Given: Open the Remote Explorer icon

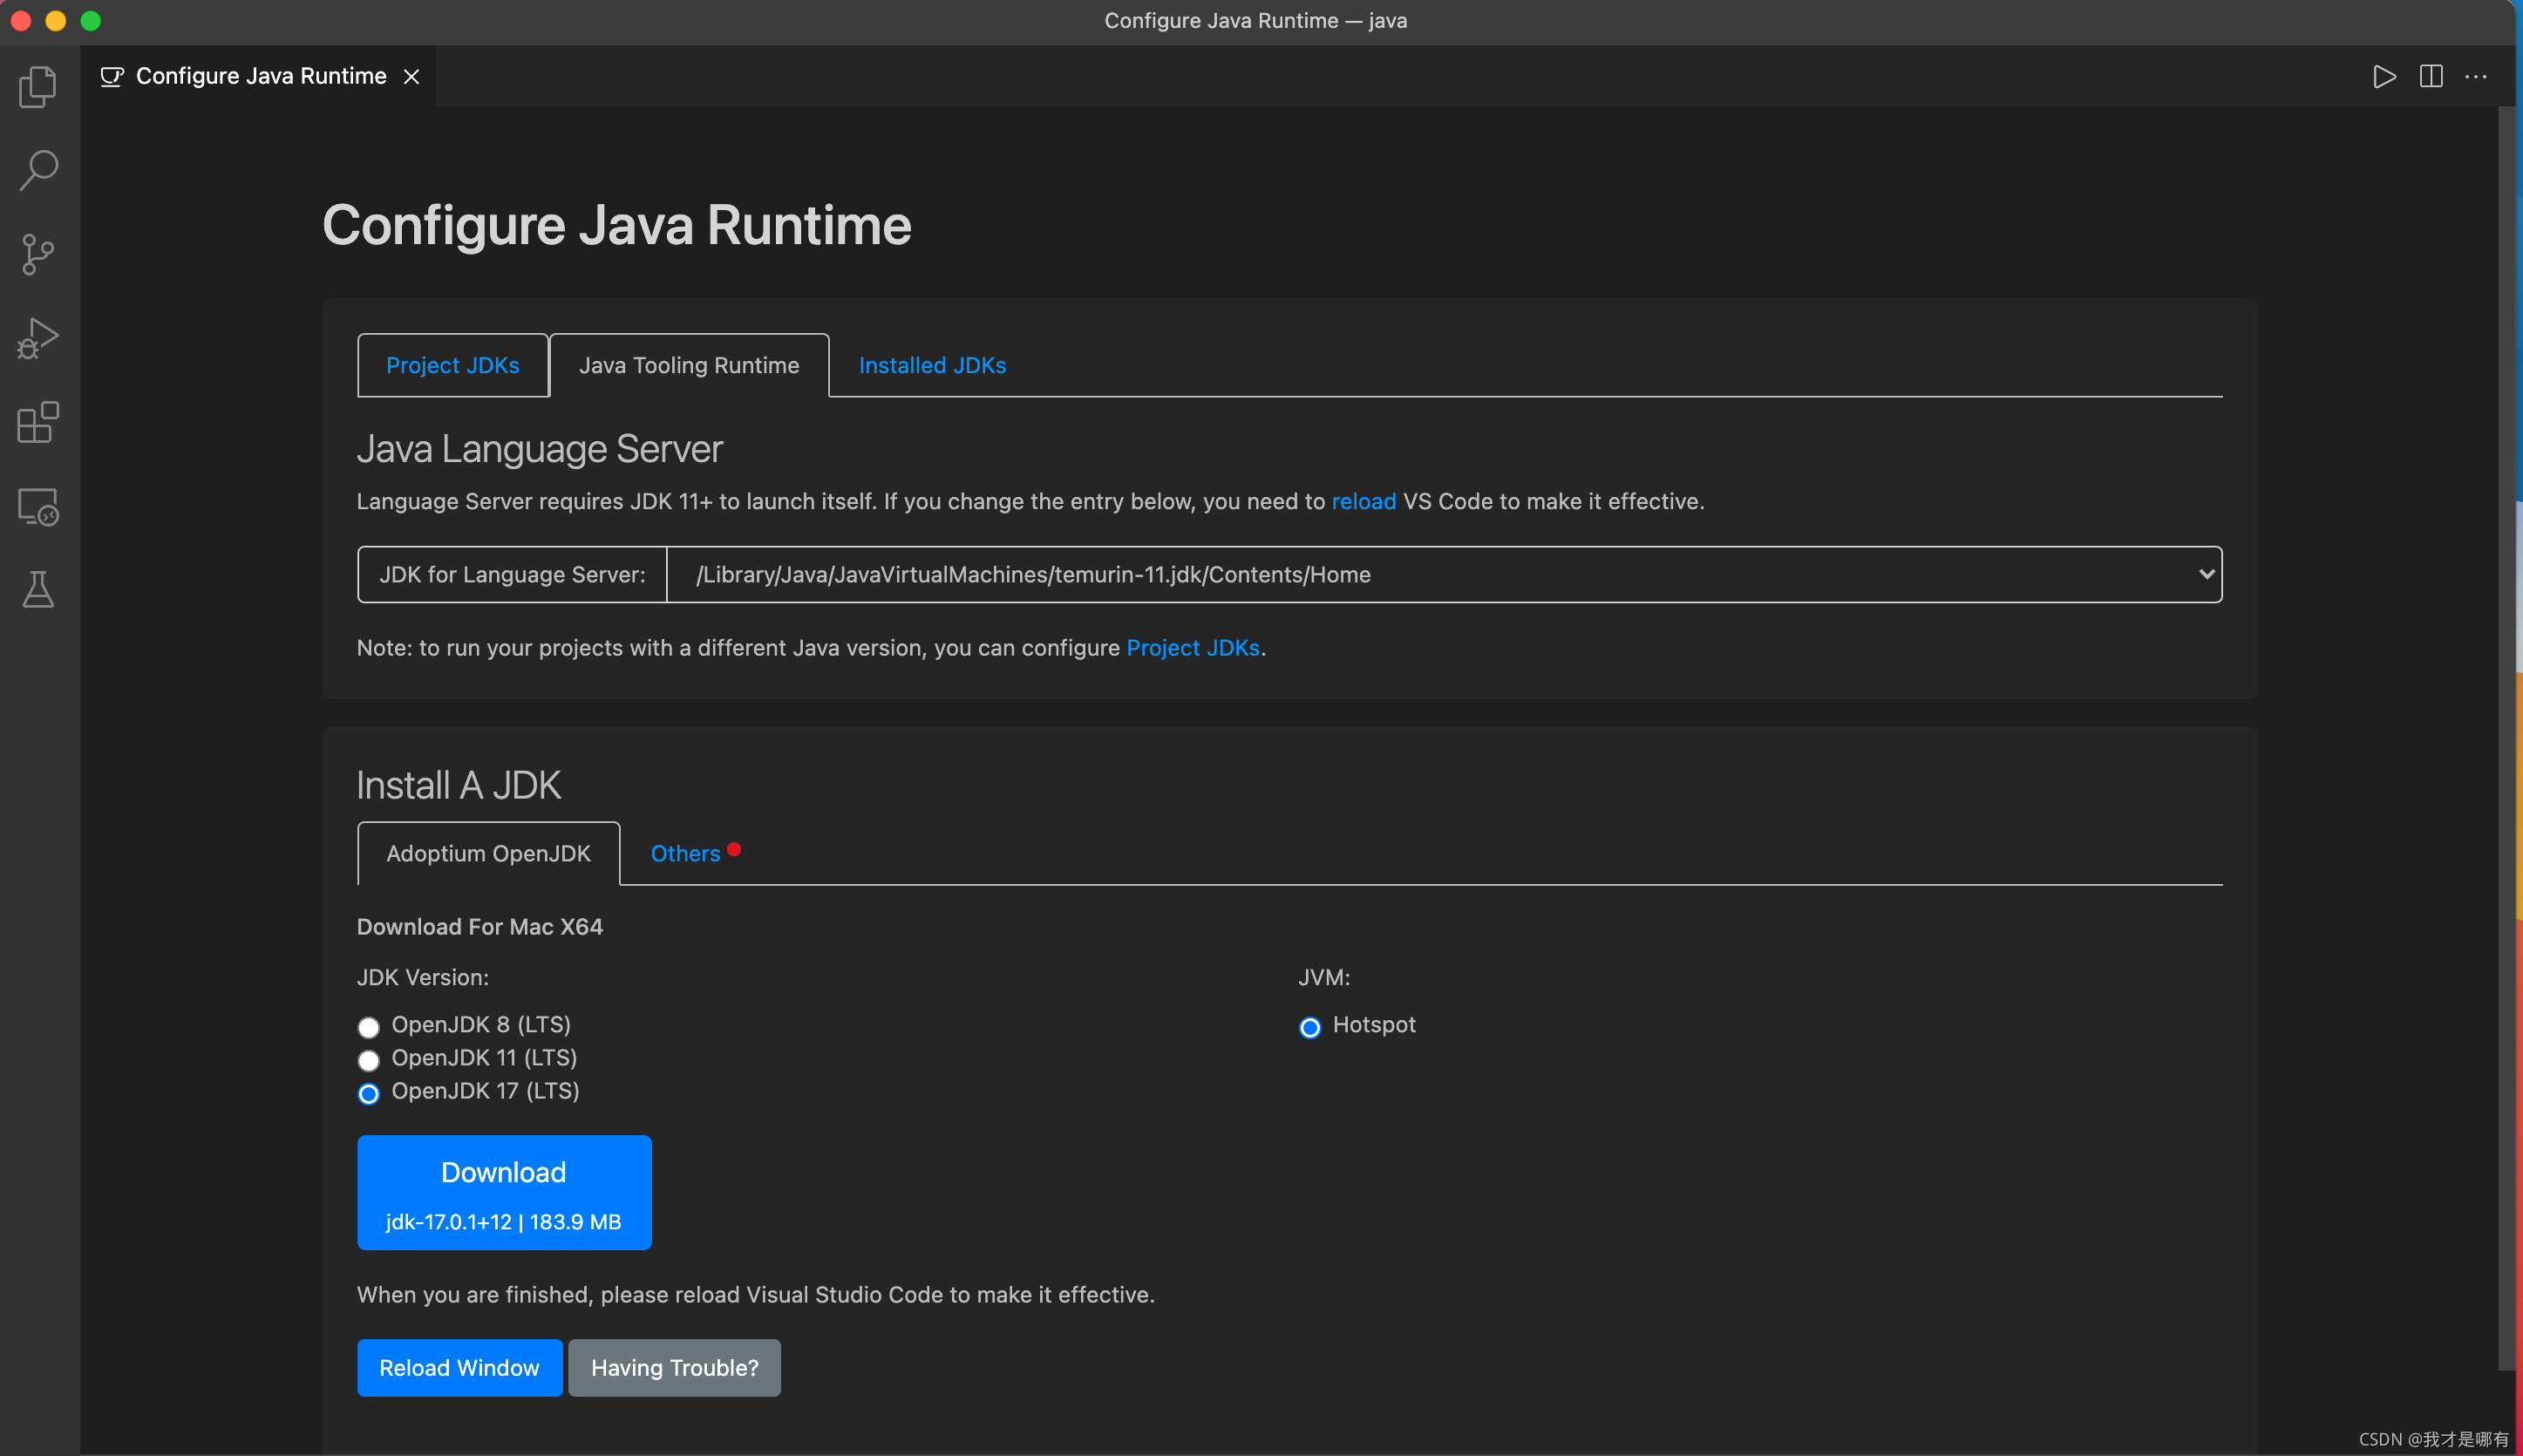Looking at the screenshot, I should [38, 507].
